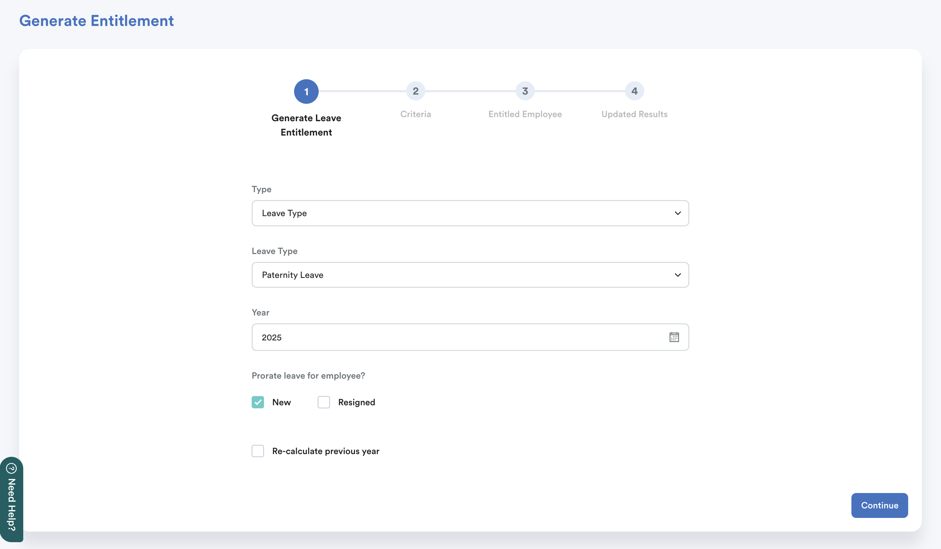Enable the Resigned prorate checkbox

323,402
